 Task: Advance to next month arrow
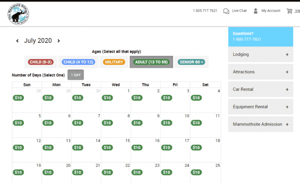[59, 41]
